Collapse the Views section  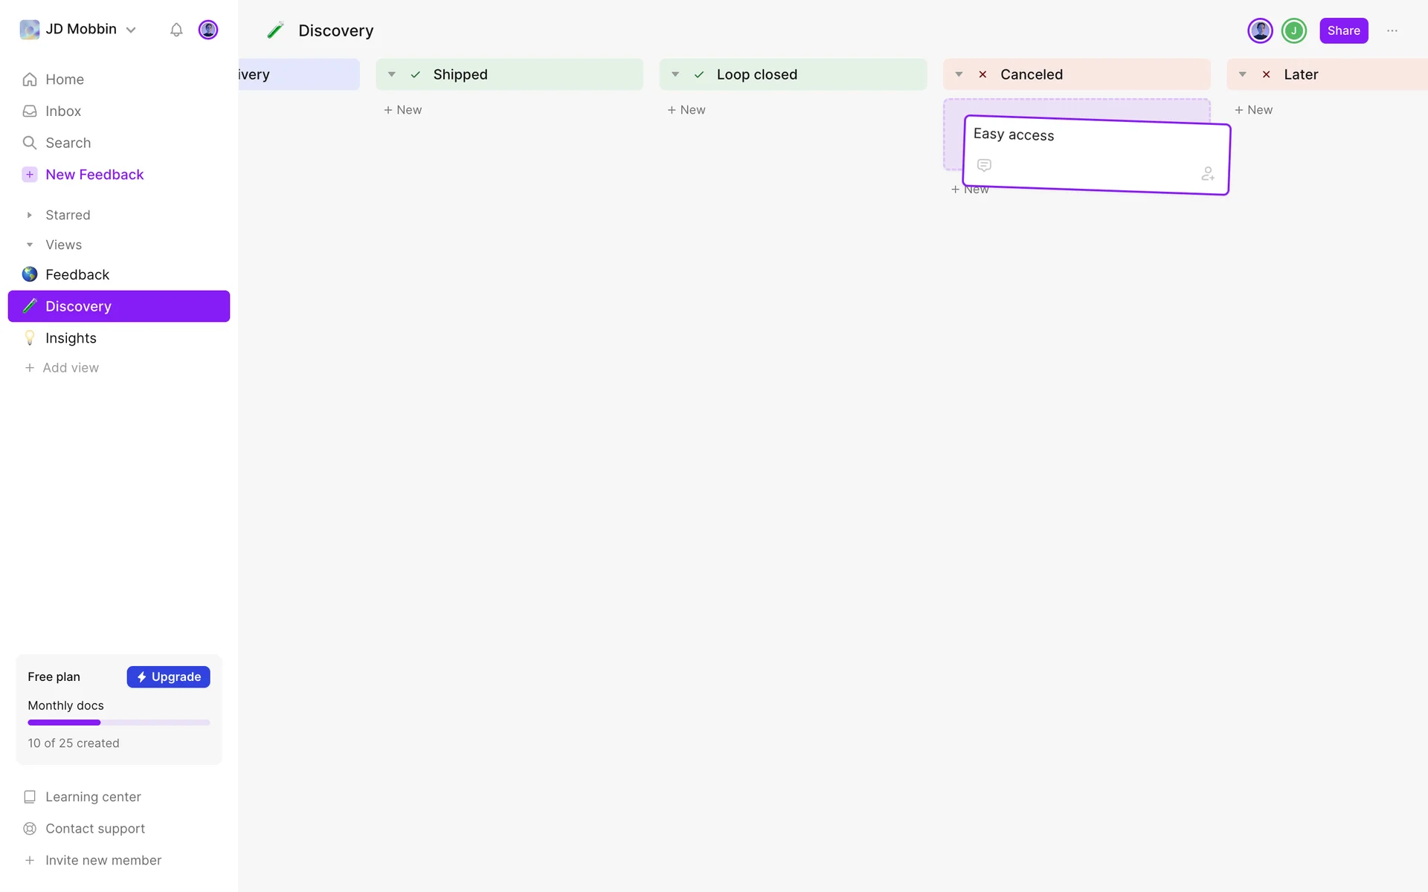[x=30, y=245]
